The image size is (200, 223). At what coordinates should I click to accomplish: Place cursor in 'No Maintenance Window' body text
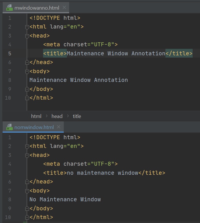(65, 200)
